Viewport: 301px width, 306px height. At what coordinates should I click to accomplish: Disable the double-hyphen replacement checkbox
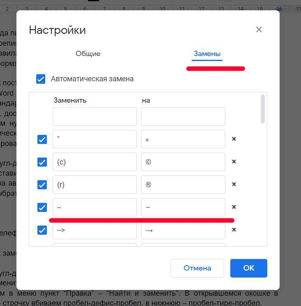(42, 207)
